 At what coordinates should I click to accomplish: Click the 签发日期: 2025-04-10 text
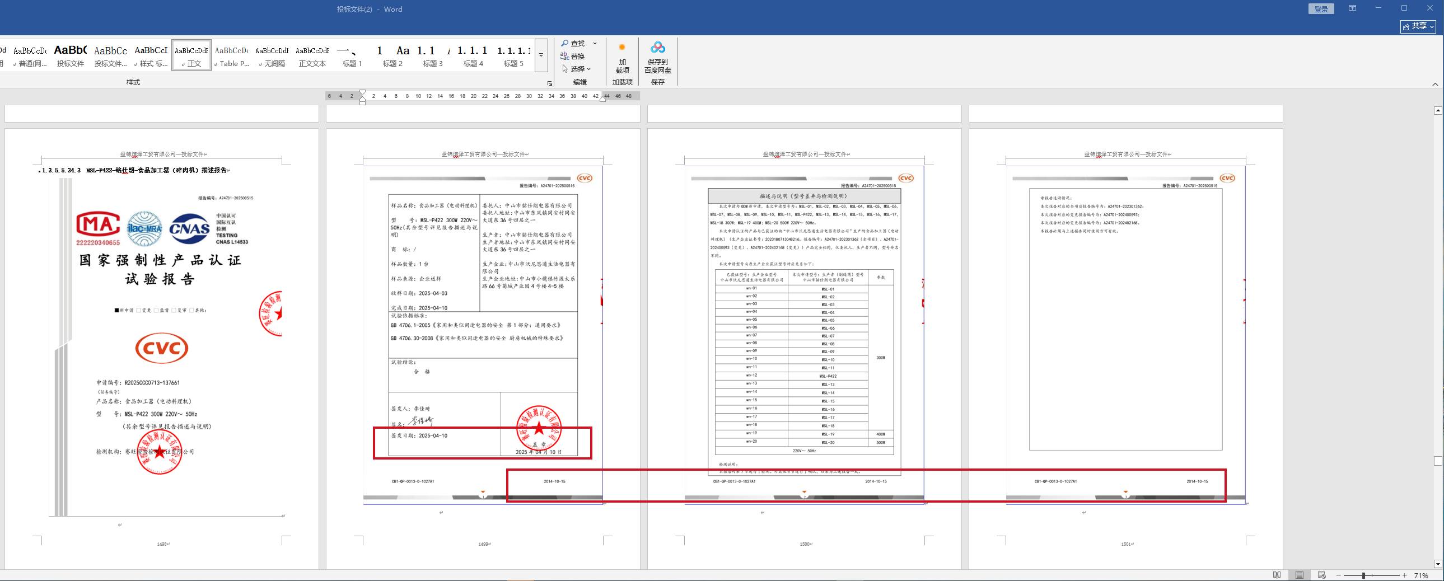(x=419, y=435)
